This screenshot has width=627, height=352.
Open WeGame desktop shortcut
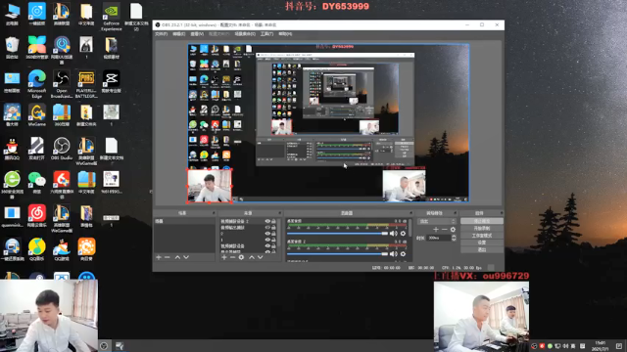click(37, 115)
